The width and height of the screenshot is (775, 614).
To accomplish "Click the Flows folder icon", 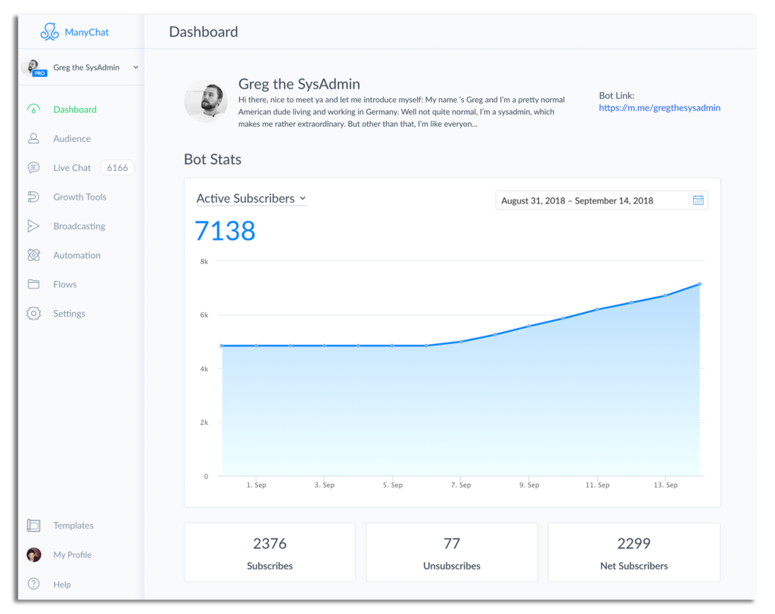I will pyautogui.click(x=33, y=284).
